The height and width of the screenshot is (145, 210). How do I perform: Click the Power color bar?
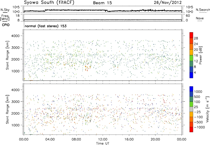(x=191, y=55)
